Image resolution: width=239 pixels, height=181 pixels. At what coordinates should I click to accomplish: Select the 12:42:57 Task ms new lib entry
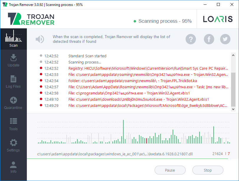148,87
